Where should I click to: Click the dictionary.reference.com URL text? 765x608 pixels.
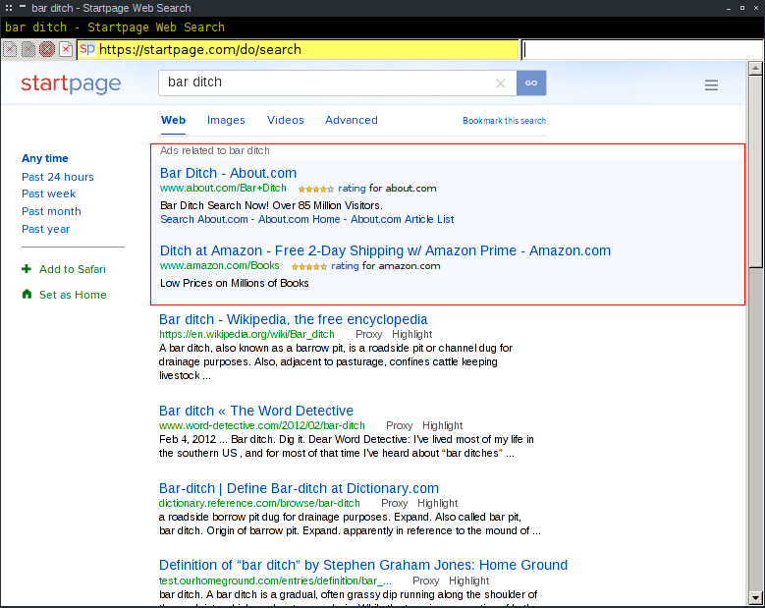coord(259,503)
